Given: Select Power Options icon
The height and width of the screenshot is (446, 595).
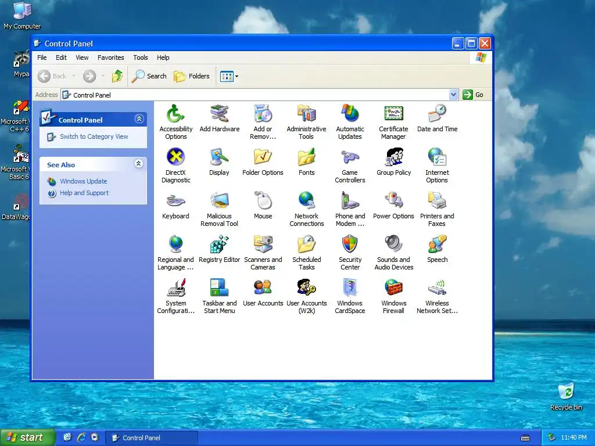Looking at the screenshot, I should pyautogui.click(x=393, y=200).
